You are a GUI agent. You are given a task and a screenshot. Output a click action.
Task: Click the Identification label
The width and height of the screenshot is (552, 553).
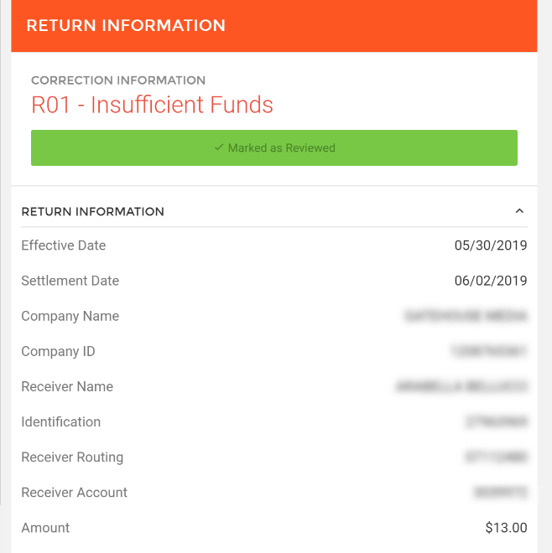click(61, 421)
